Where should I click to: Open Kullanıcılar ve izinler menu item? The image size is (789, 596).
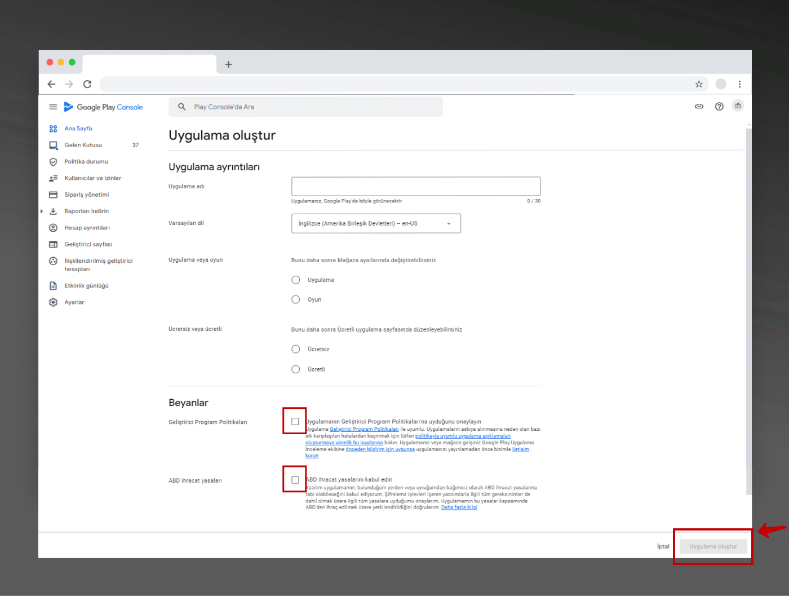click(92, 178)
